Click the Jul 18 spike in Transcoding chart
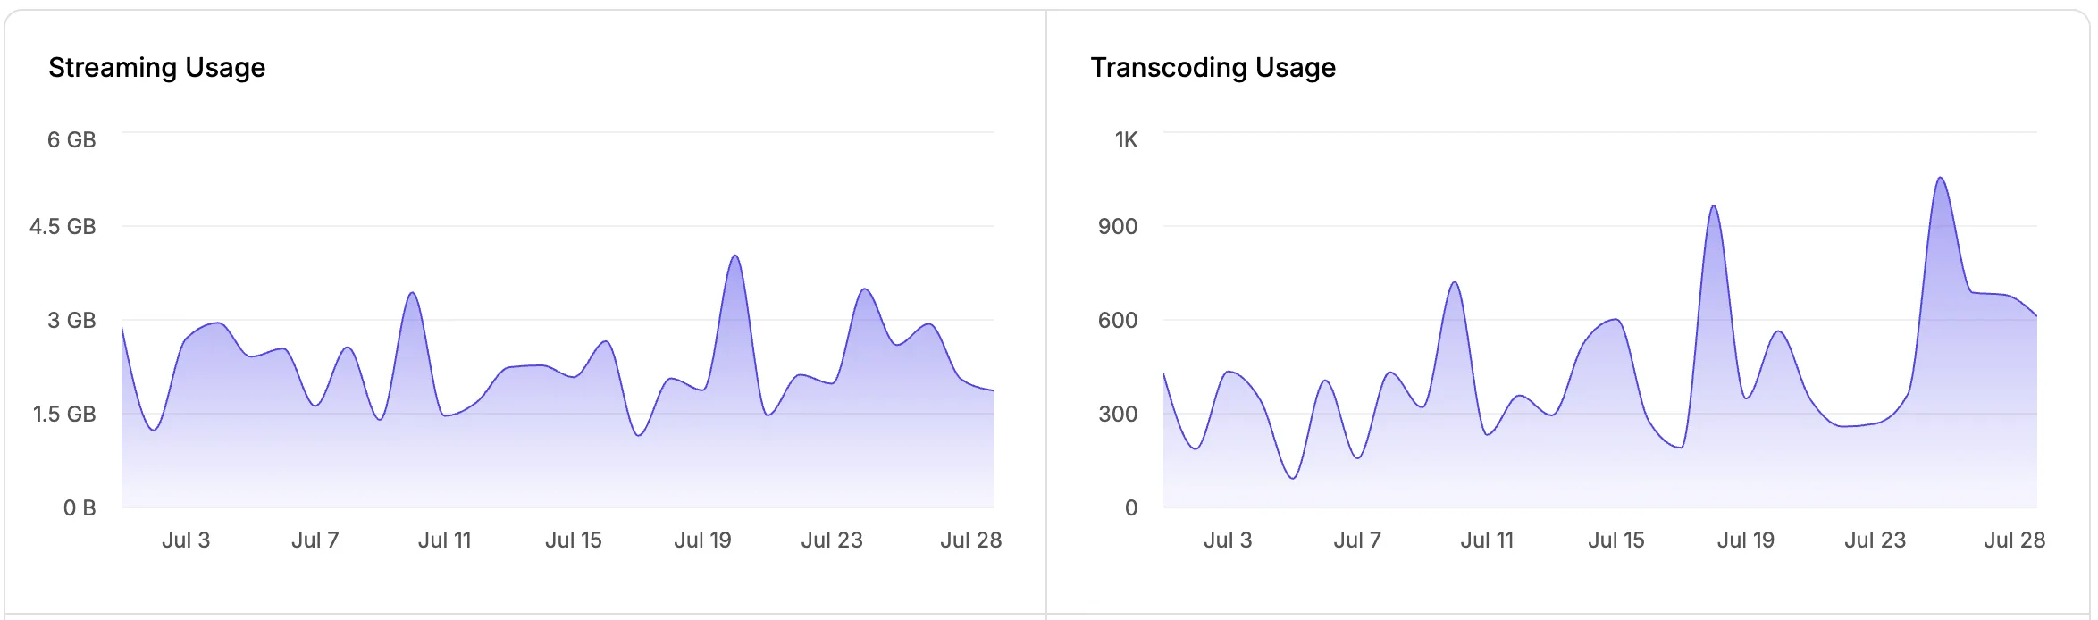The width and height of the screenshot is (2098, 620). [1713, 207]
